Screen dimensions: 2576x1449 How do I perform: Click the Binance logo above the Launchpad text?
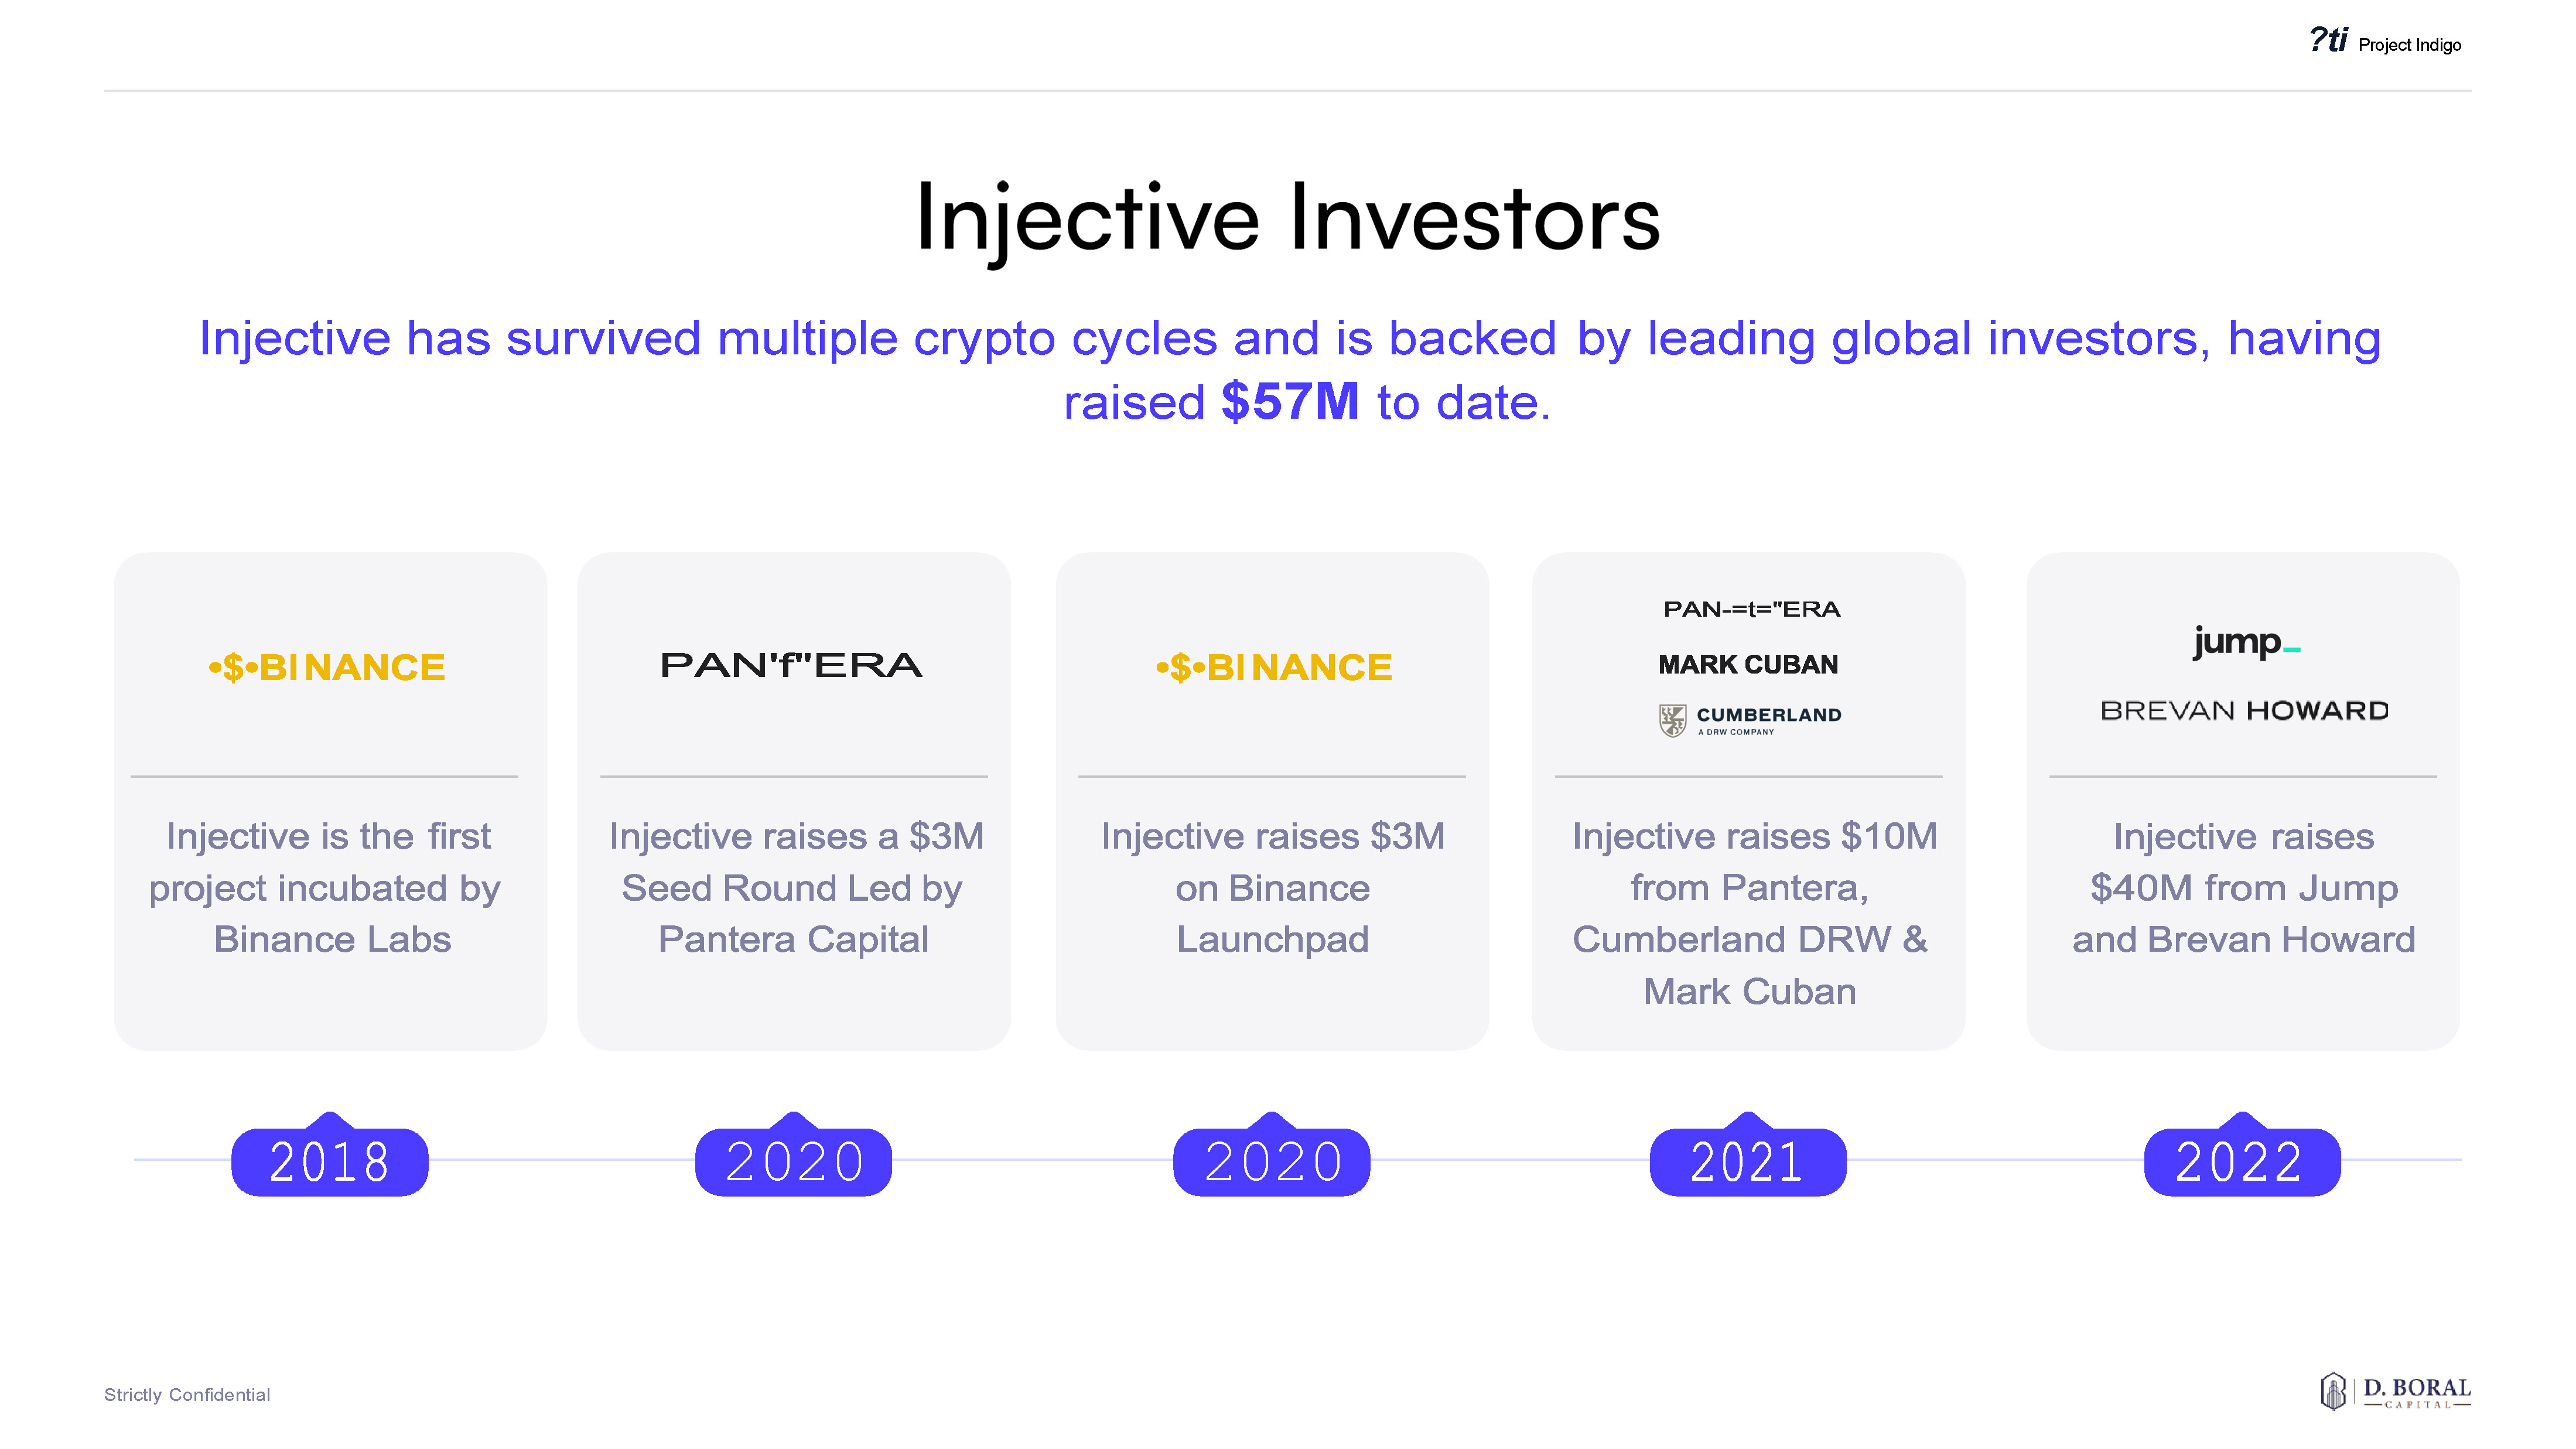pos(1274,667)
